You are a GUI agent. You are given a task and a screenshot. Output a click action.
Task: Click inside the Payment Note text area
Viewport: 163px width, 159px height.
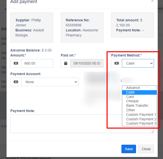pyautogui.click(x=58, y=124)
